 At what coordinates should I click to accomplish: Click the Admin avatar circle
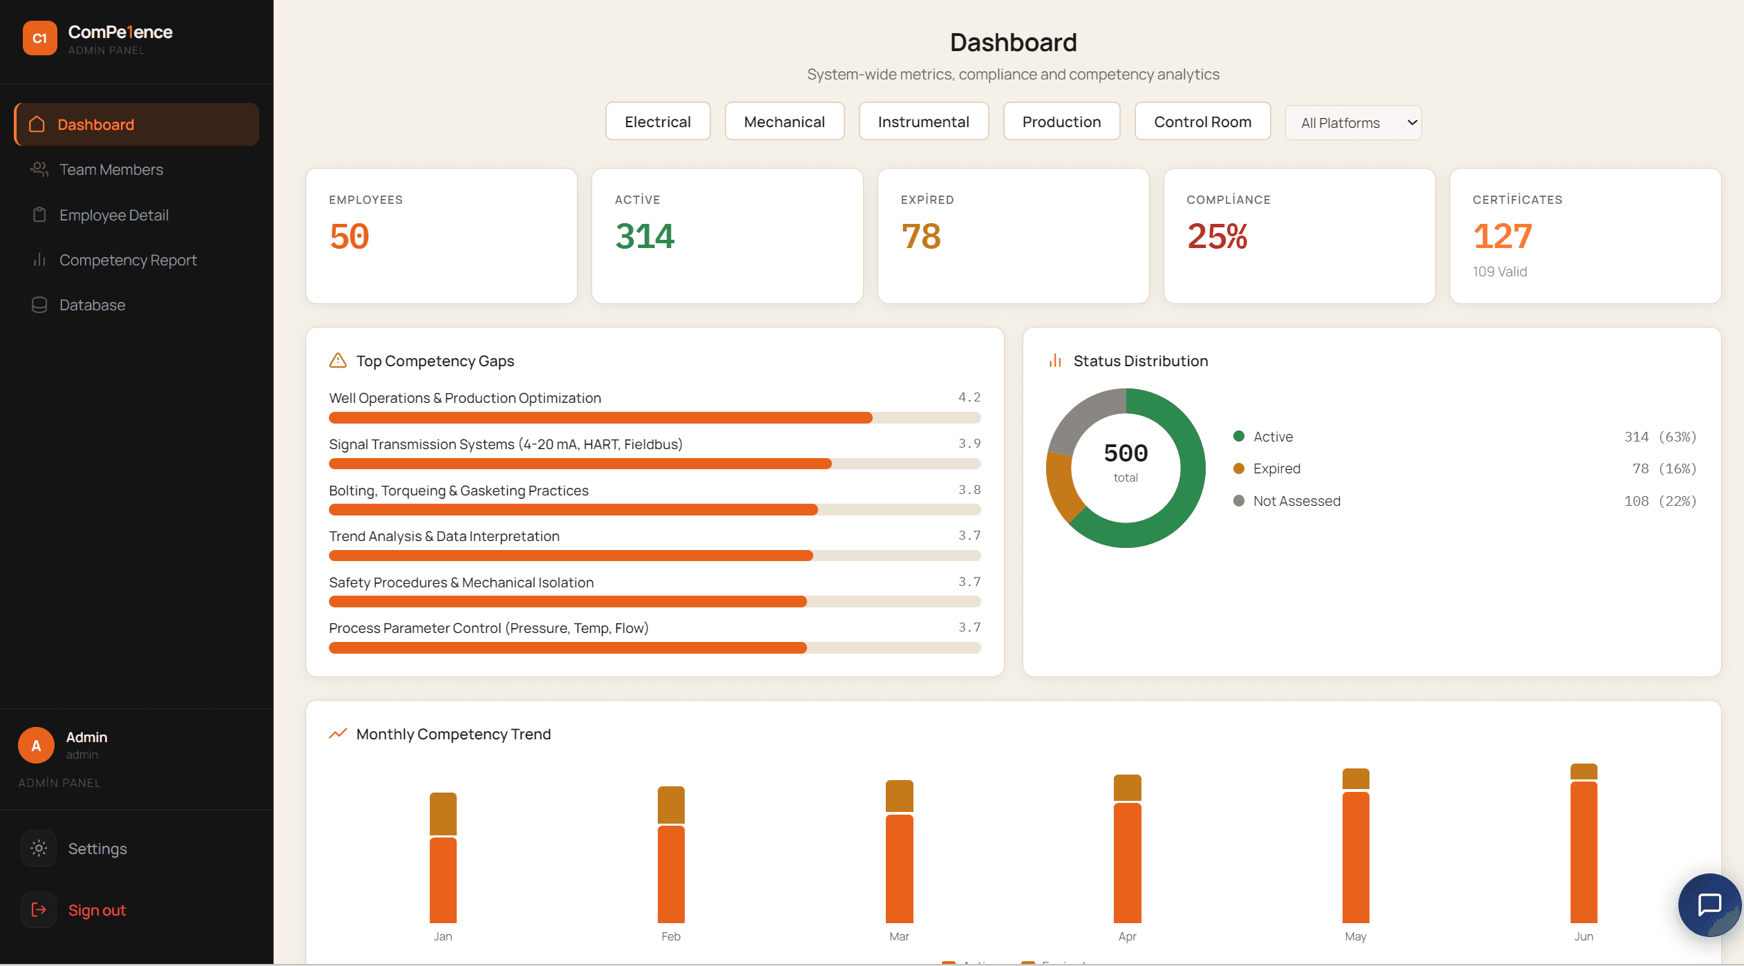[36, 746]
